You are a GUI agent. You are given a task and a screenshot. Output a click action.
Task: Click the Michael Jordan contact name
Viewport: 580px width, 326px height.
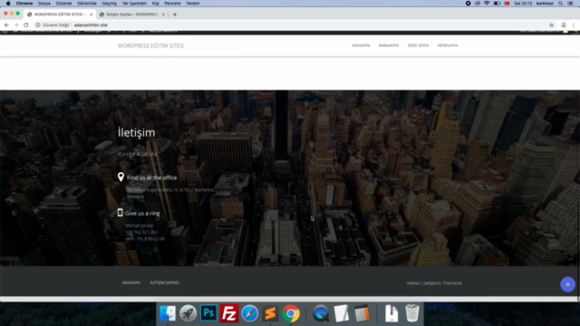[x=140, y=225]
